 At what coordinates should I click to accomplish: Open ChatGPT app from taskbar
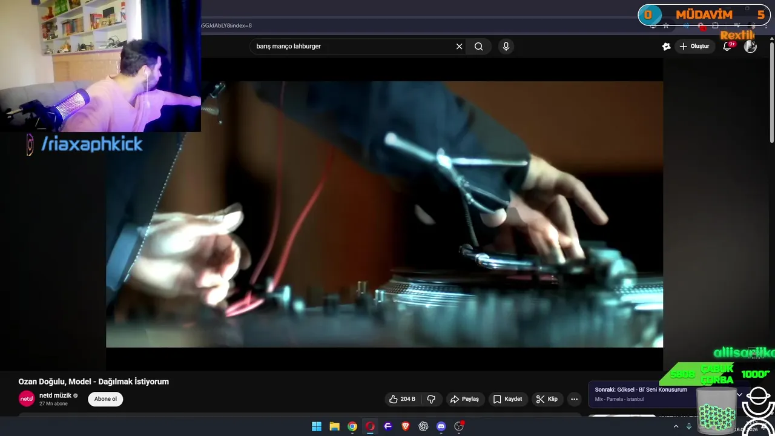point(423,426)
